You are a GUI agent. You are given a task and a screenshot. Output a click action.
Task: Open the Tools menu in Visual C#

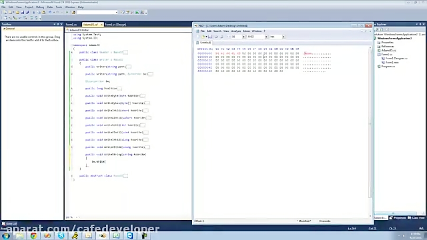(59, 7)
